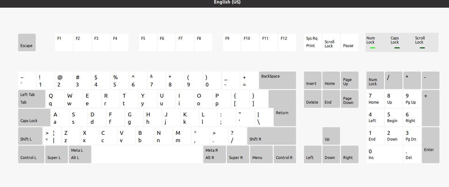Click the question mark slash key
The height and width of the screenshot is (187, 449).
coord(237,136)
